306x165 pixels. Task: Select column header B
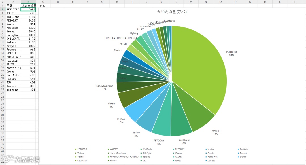click(28, 2)
